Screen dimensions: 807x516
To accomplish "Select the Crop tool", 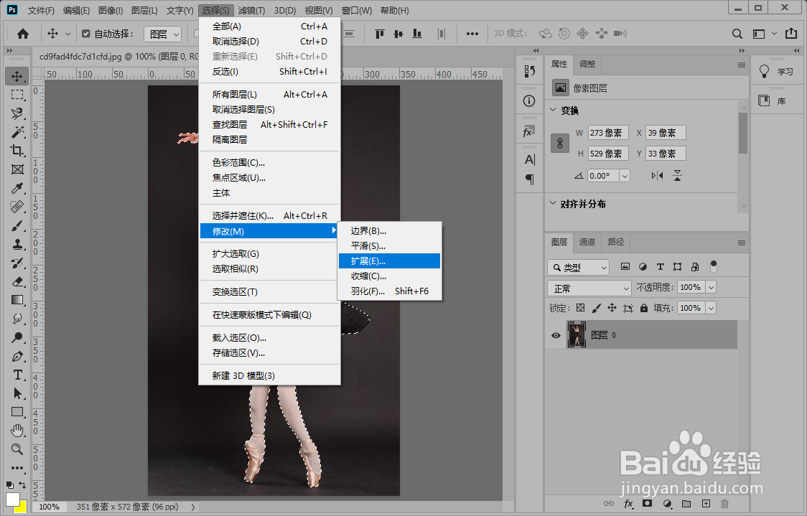I will point(17,151).
